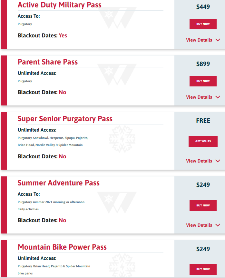Expand View Details for Parent Share Pass
This screenshot has width=225, height=278.
[x=199, y=97]
